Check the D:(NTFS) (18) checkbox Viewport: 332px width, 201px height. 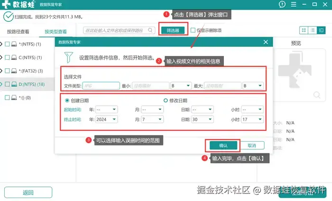(7, 84)
